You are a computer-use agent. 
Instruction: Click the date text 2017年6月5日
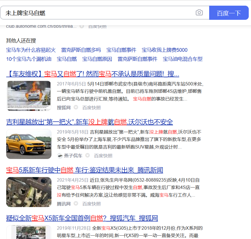point(72,84)
